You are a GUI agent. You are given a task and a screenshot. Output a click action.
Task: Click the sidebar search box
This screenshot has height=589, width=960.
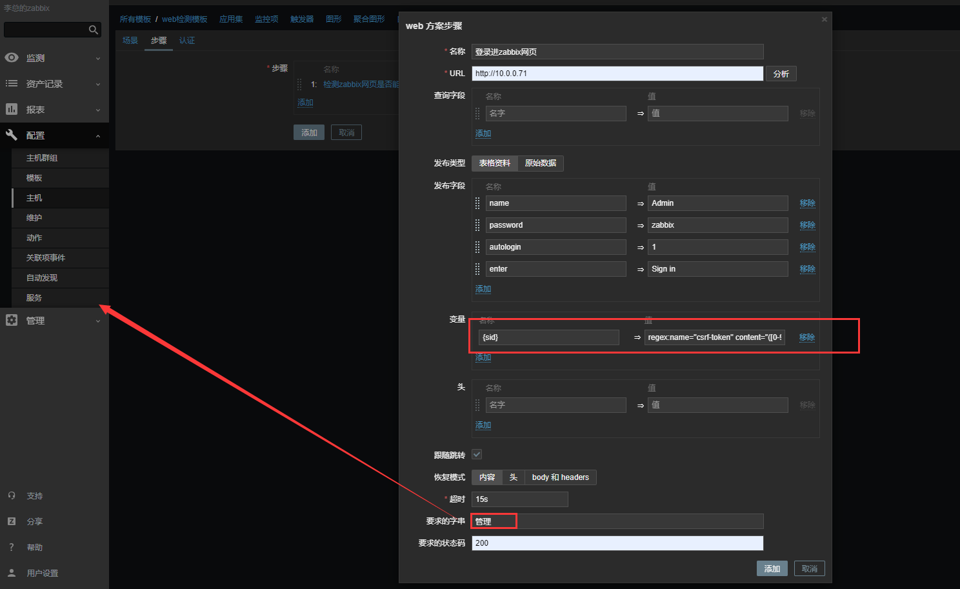[x=53, y=30]
